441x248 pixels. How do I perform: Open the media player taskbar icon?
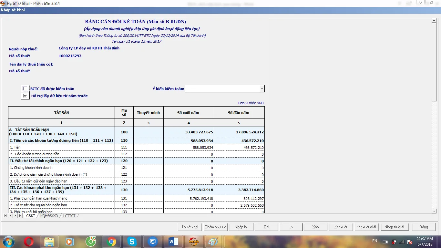click(x=70, y=242)
